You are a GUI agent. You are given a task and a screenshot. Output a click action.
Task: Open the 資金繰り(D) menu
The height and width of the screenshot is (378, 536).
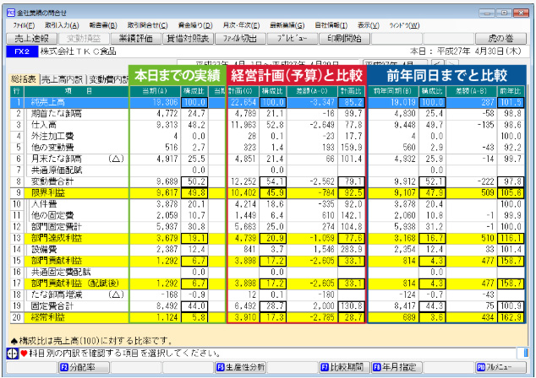tap(195, 25)
